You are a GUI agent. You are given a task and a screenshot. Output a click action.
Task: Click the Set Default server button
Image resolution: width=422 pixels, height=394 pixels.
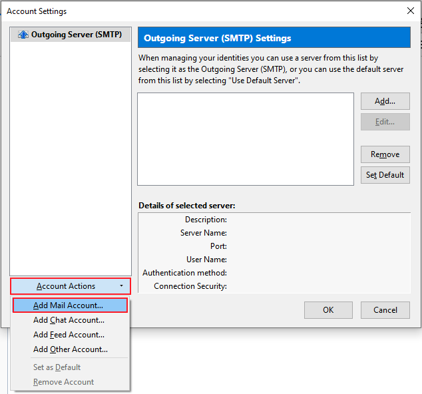(385, 175)
